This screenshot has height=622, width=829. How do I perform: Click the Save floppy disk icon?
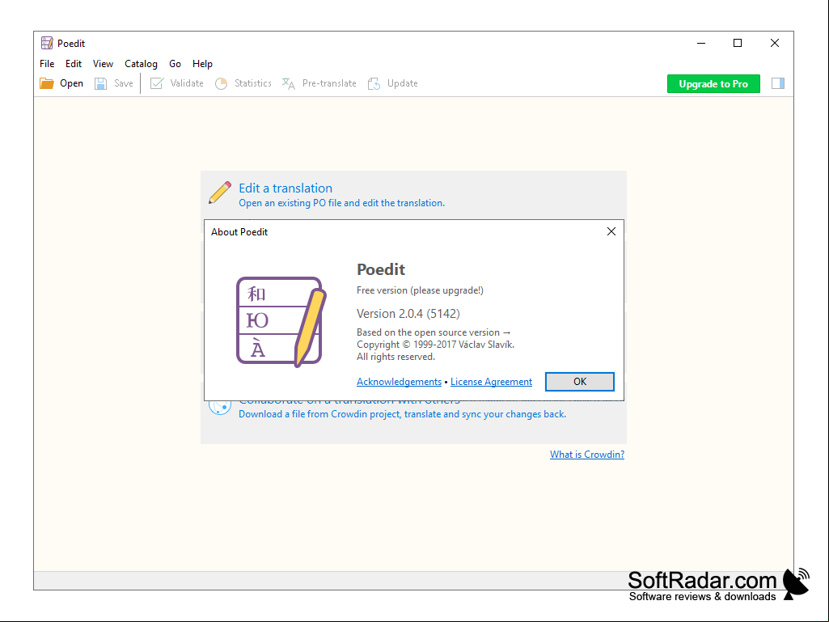coord(100,83)
